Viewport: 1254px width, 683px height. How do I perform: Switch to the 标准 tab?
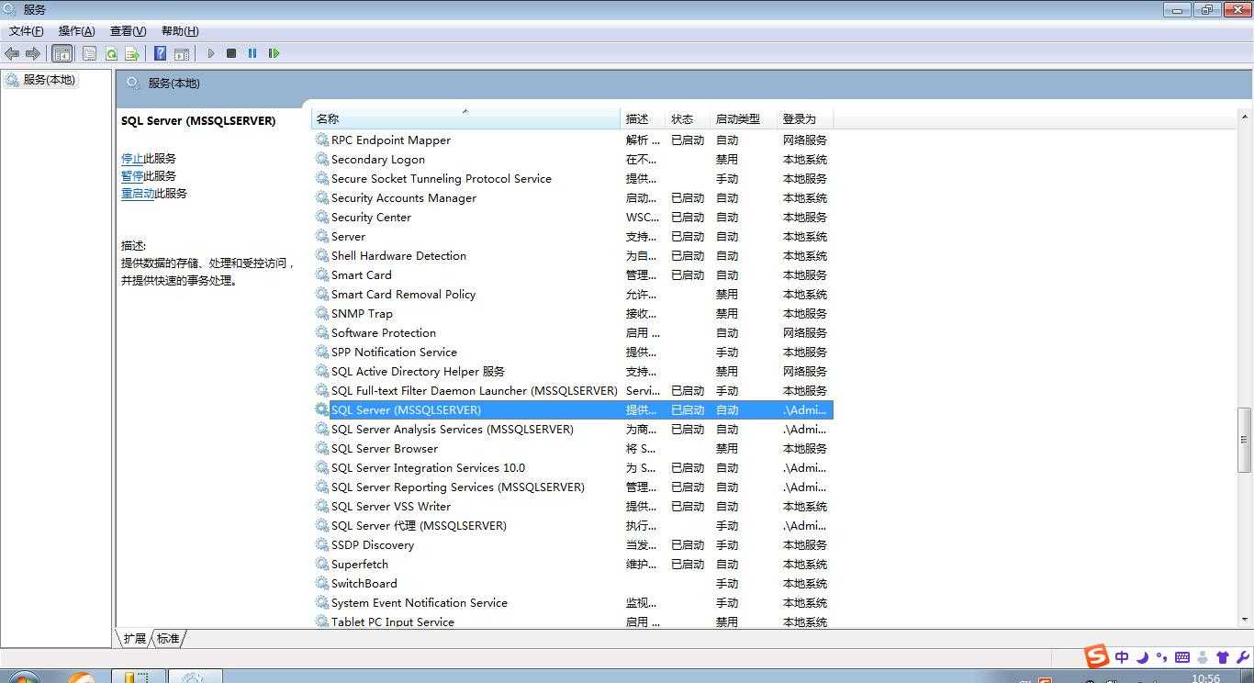(x=168, y=638)
